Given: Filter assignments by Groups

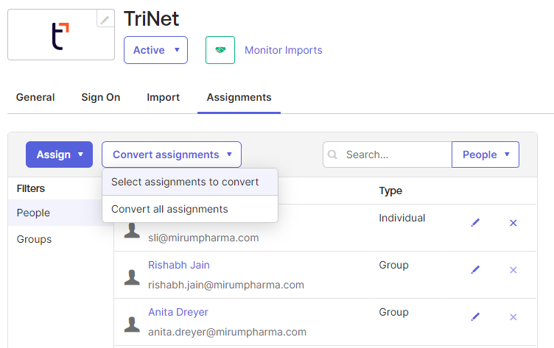Looking at the screenshot, I should point(34,239).
